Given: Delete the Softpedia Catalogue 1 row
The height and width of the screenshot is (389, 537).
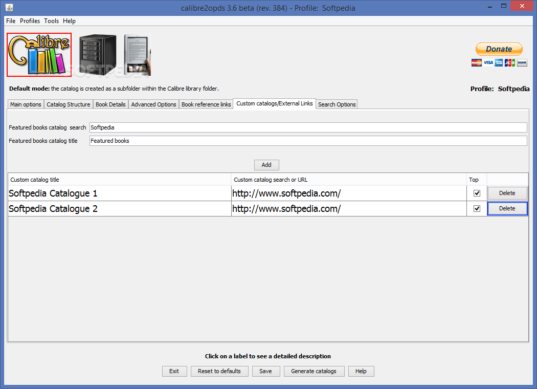Looking at the screenshot, I should coord(507,193).
